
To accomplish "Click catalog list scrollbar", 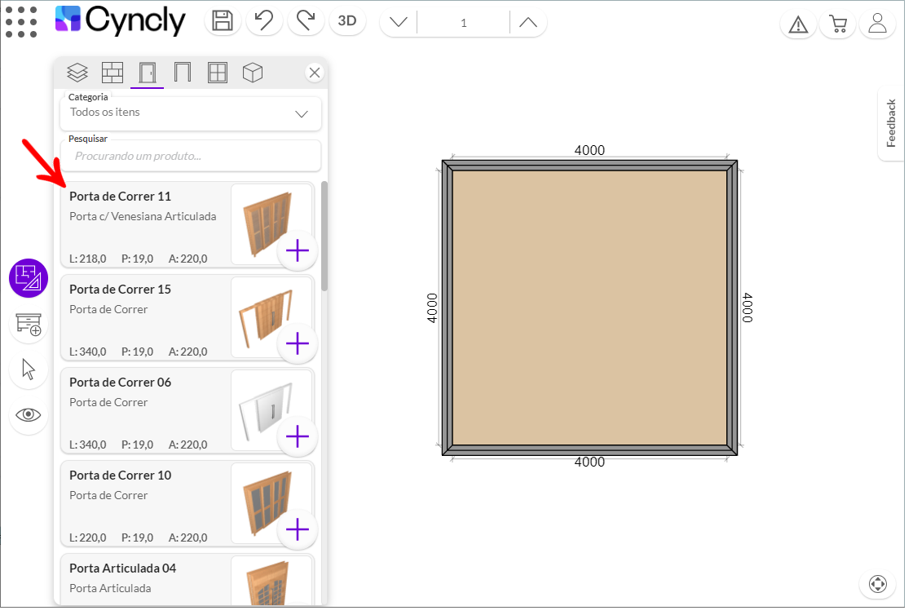I will (x=324, y=236).
